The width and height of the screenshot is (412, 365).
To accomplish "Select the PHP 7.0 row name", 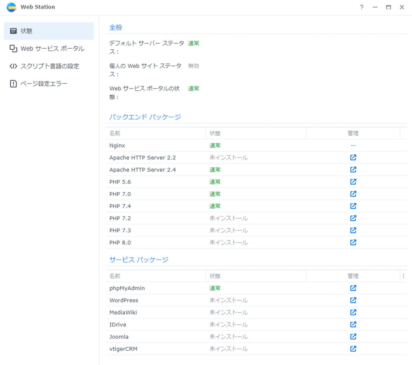I will pyautogui.click(x=120, y=194).
